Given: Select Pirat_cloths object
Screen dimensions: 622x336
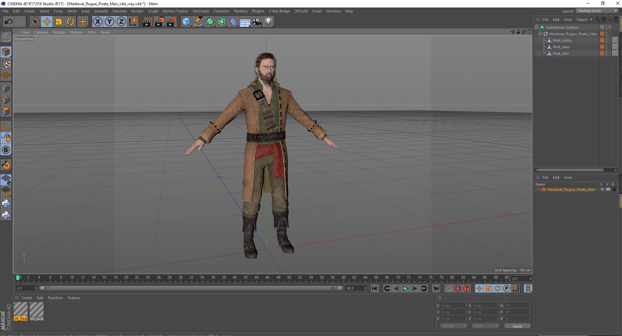Looking at the screenshot, I should pos(562,40).
